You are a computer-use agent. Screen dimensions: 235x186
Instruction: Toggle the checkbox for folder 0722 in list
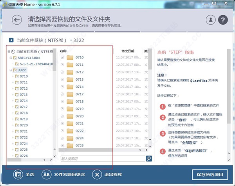[x=62, y=131]
